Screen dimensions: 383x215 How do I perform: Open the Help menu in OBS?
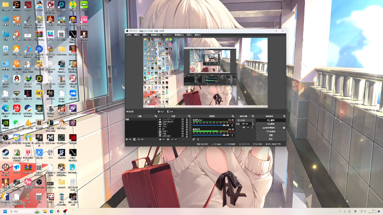point(198,35)
